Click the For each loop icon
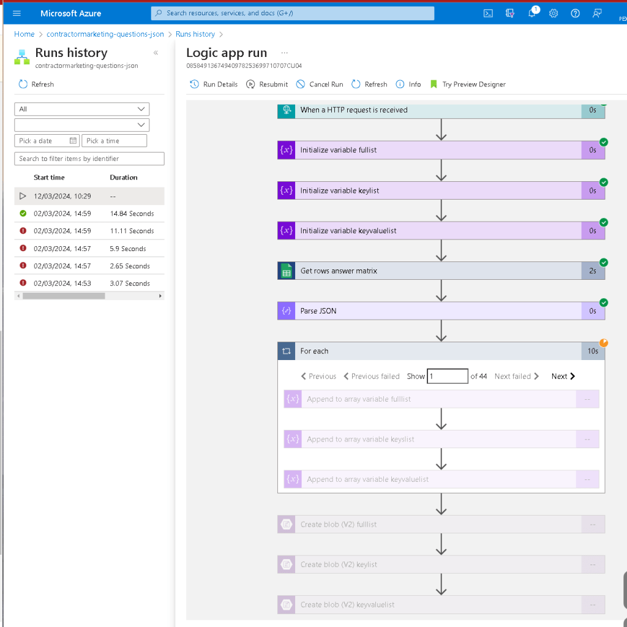 (x=287, y=351)
